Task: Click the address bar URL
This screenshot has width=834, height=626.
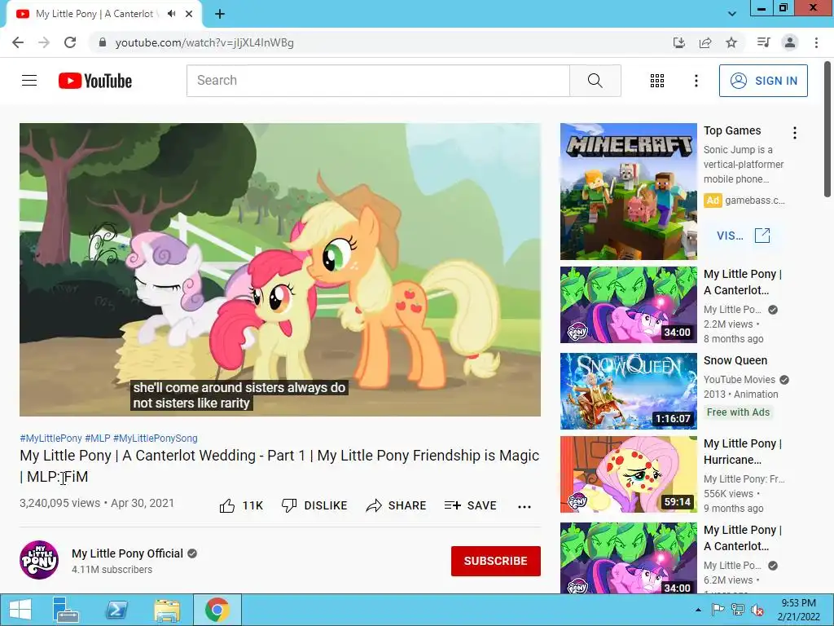Action: pos(204,42)
